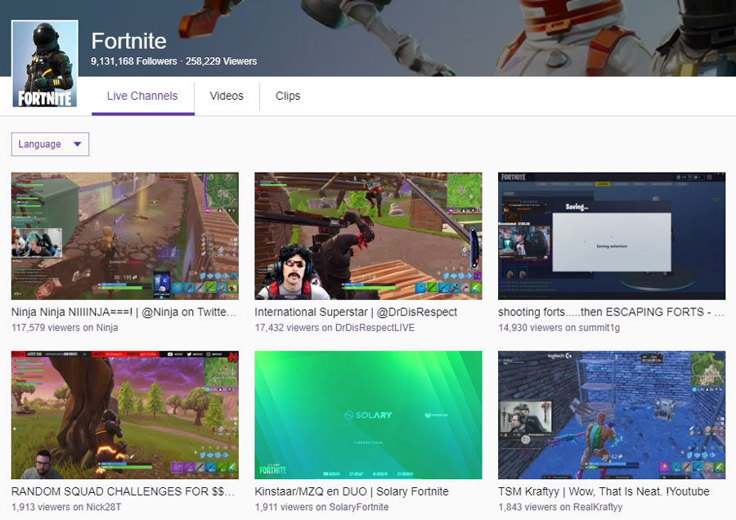Open DrDisRespect's stream thumbnail

click(x=367, y=235)
